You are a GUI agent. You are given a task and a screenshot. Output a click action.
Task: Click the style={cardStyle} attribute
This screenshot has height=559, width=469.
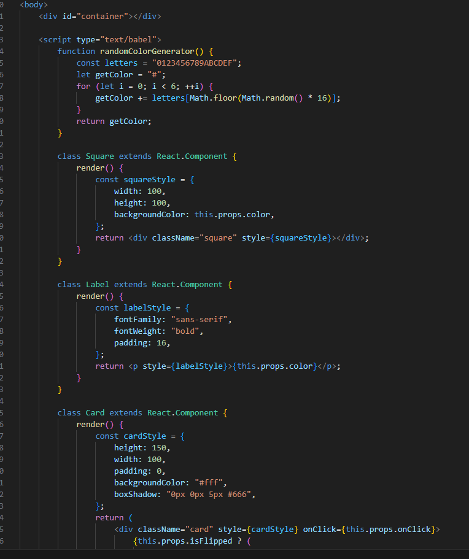(258, 530)
